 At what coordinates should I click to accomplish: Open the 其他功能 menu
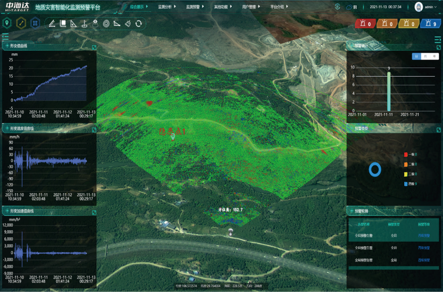tap(221, 6)
